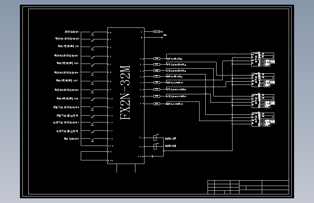Click the pushbutton symbol on the motor 4 SB5 line
The height and width of the screenshot is (203, 314).
point(93,91)
